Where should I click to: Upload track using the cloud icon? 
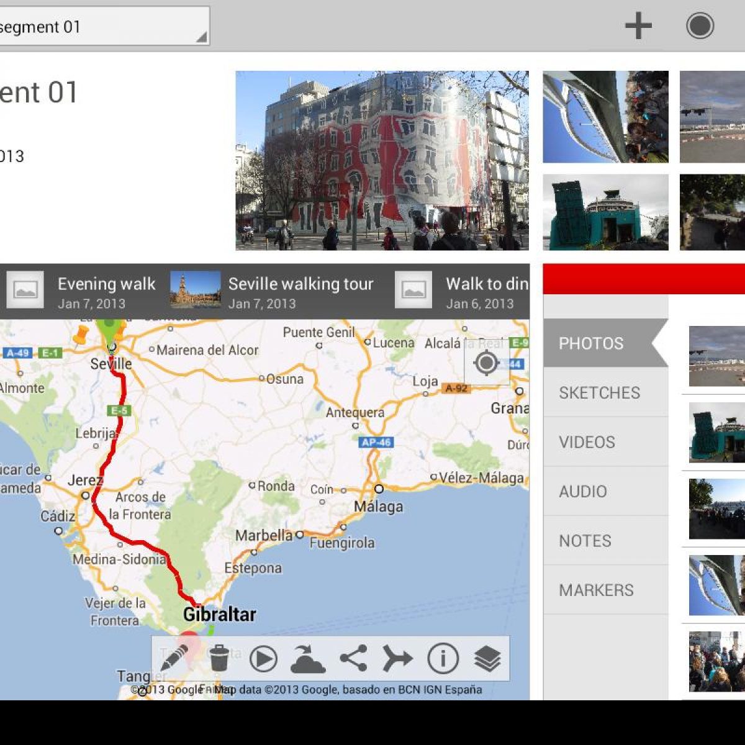tap(307, 659)
